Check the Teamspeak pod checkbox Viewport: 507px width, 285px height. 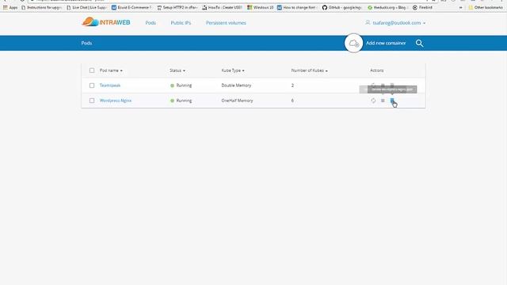pos(92,85)
